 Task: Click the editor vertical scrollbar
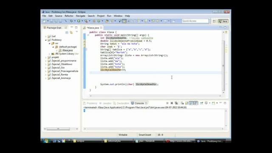224,65
